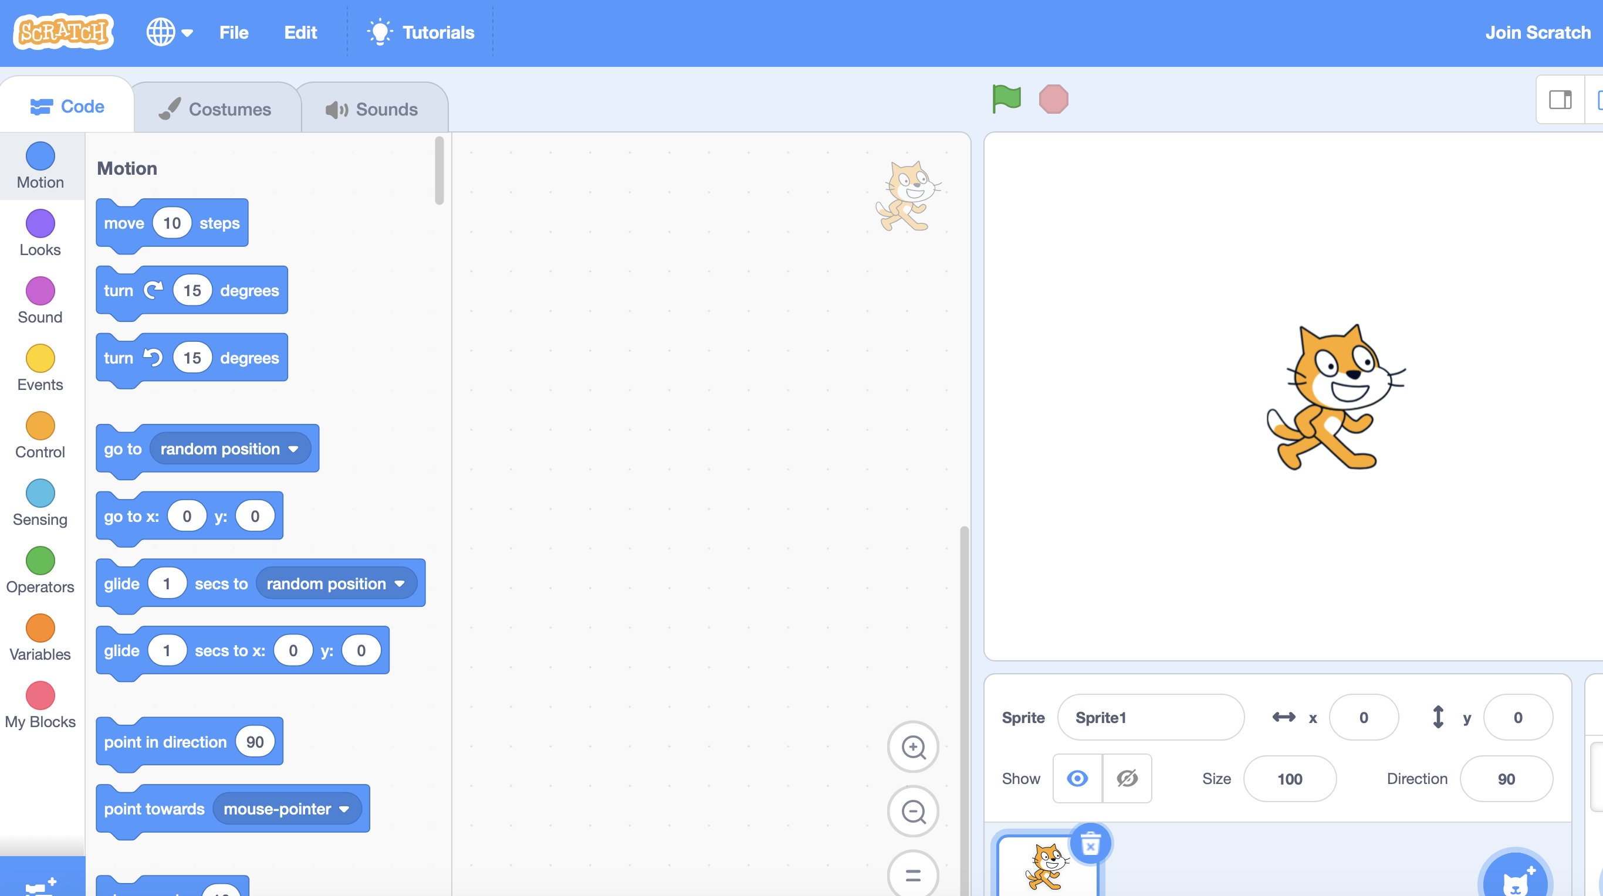Click the glide secs to x block label
The width and height of the screenshot is (1603, 896).
coord(230,650)
